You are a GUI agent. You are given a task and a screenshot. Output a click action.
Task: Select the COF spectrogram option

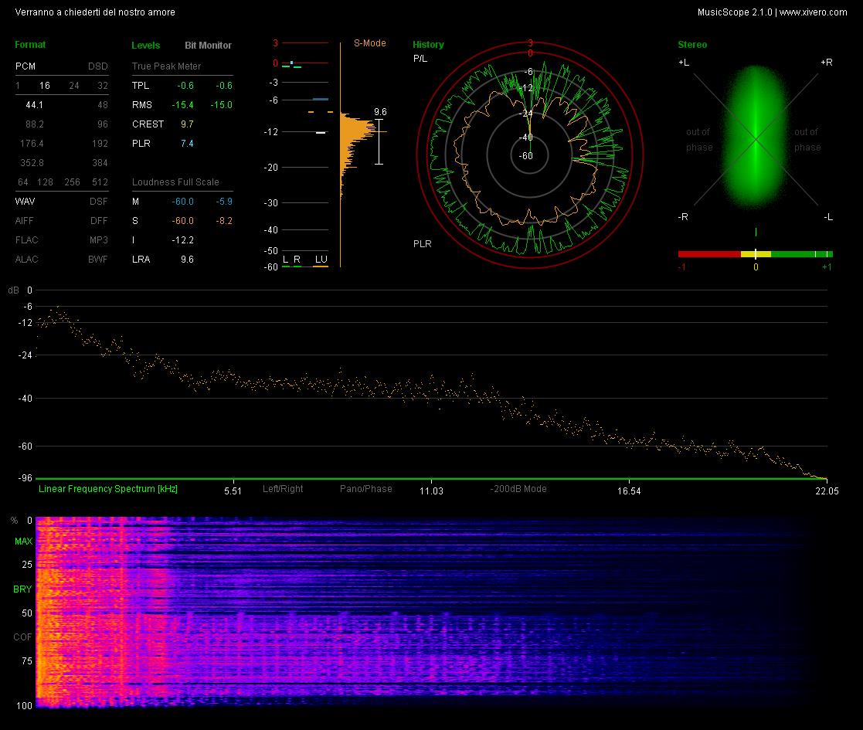point(22,637)
